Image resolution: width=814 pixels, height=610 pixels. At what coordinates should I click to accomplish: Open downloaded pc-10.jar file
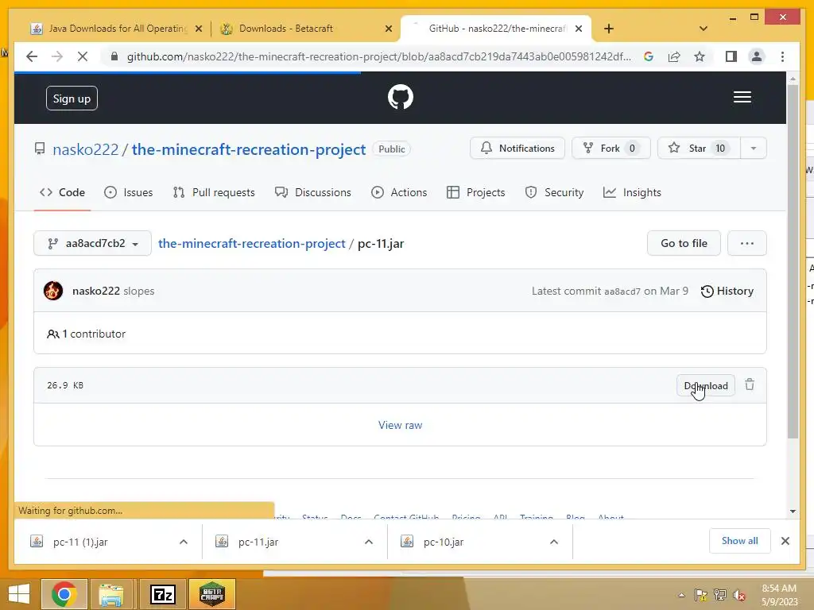click(x=444, y=542)
